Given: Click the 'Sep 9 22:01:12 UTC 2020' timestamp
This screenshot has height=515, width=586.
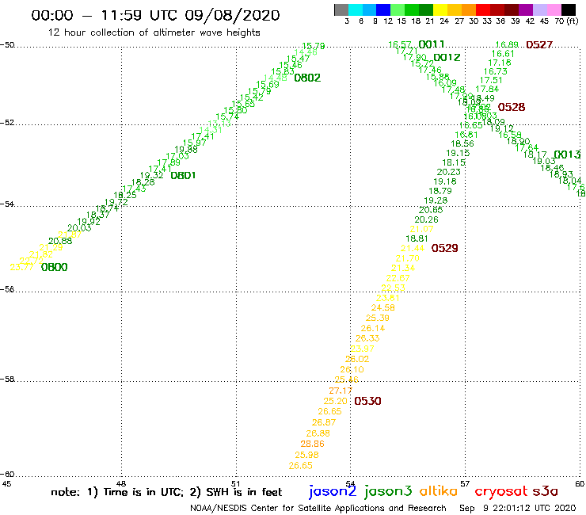Looking at the screenshot, I should (518, 508).
